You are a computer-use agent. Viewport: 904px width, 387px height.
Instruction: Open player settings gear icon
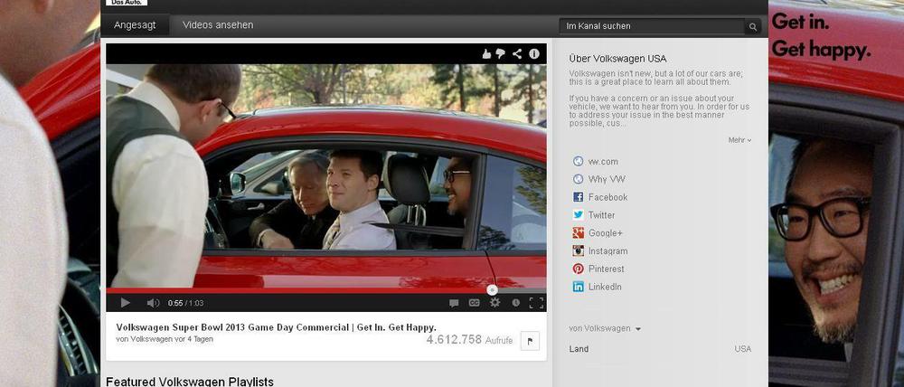point(494,303)
